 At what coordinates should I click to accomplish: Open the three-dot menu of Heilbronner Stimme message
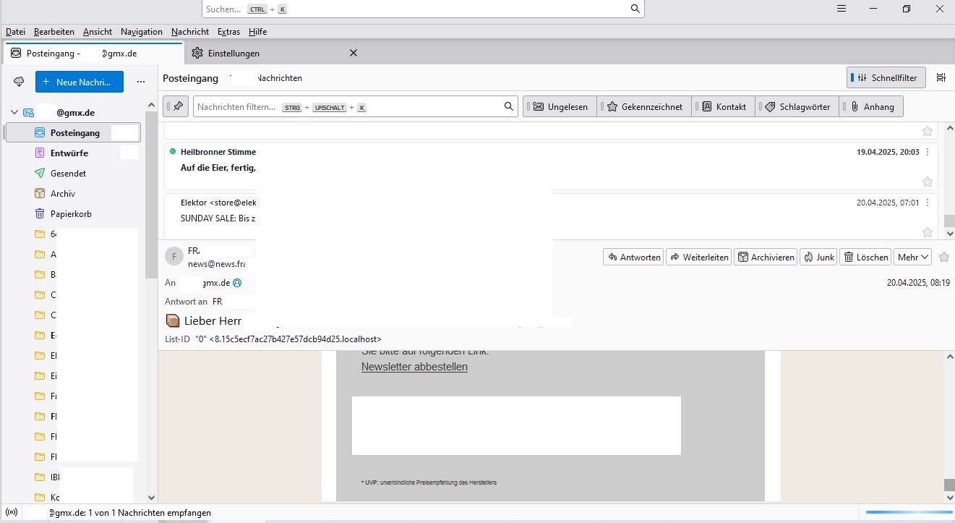tap(928, 153)
